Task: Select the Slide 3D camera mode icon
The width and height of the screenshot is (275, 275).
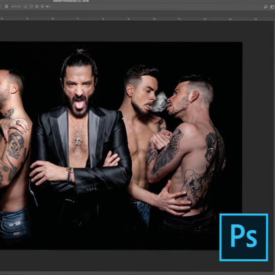Action: tap(43, 6)
